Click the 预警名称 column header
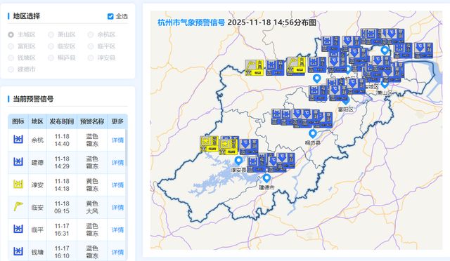This screenshot has width=450, height=261. (92, 121)
